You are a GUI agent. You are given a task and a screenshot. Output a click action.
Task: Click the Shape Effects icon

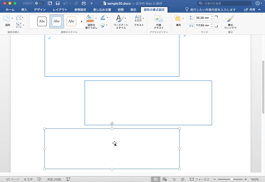tap(103, 25)
